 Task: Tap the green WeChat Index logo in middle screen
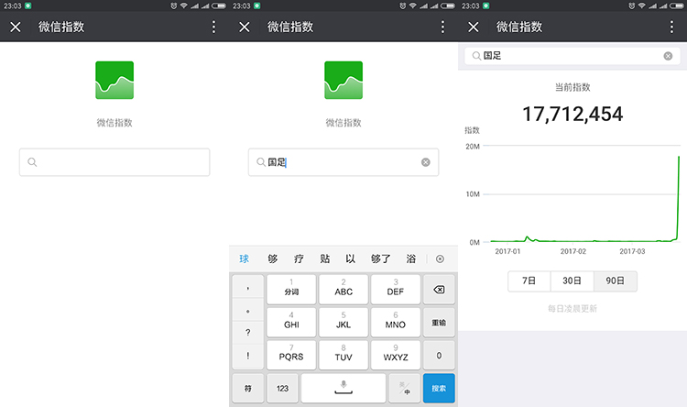(x=343, y=81)
